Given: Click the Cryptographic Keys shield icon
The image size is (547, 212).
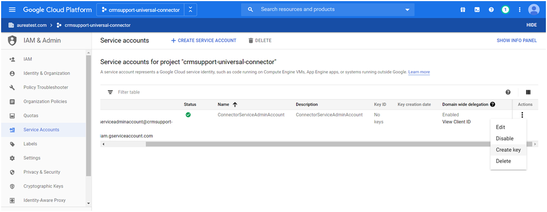Looking at the screenshot, I should point(12,186).
